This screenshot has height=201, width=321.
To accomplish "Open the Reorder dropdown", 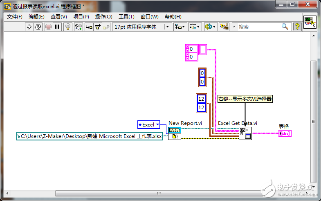I will [x=211, y=27].
